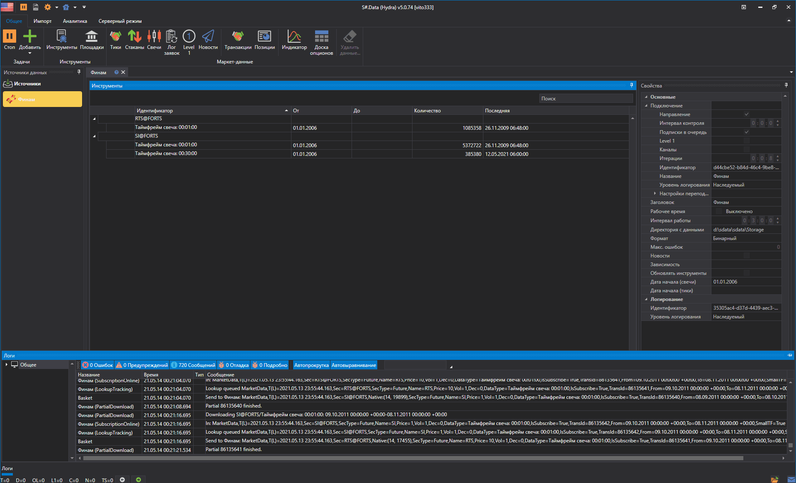This screenshot has width=796, height=483.
Task: Toggle the Level 1 property checkbox
Action: click(746, 141)
